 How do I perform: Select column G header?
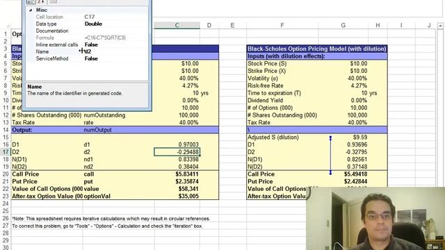coord(343,26)
